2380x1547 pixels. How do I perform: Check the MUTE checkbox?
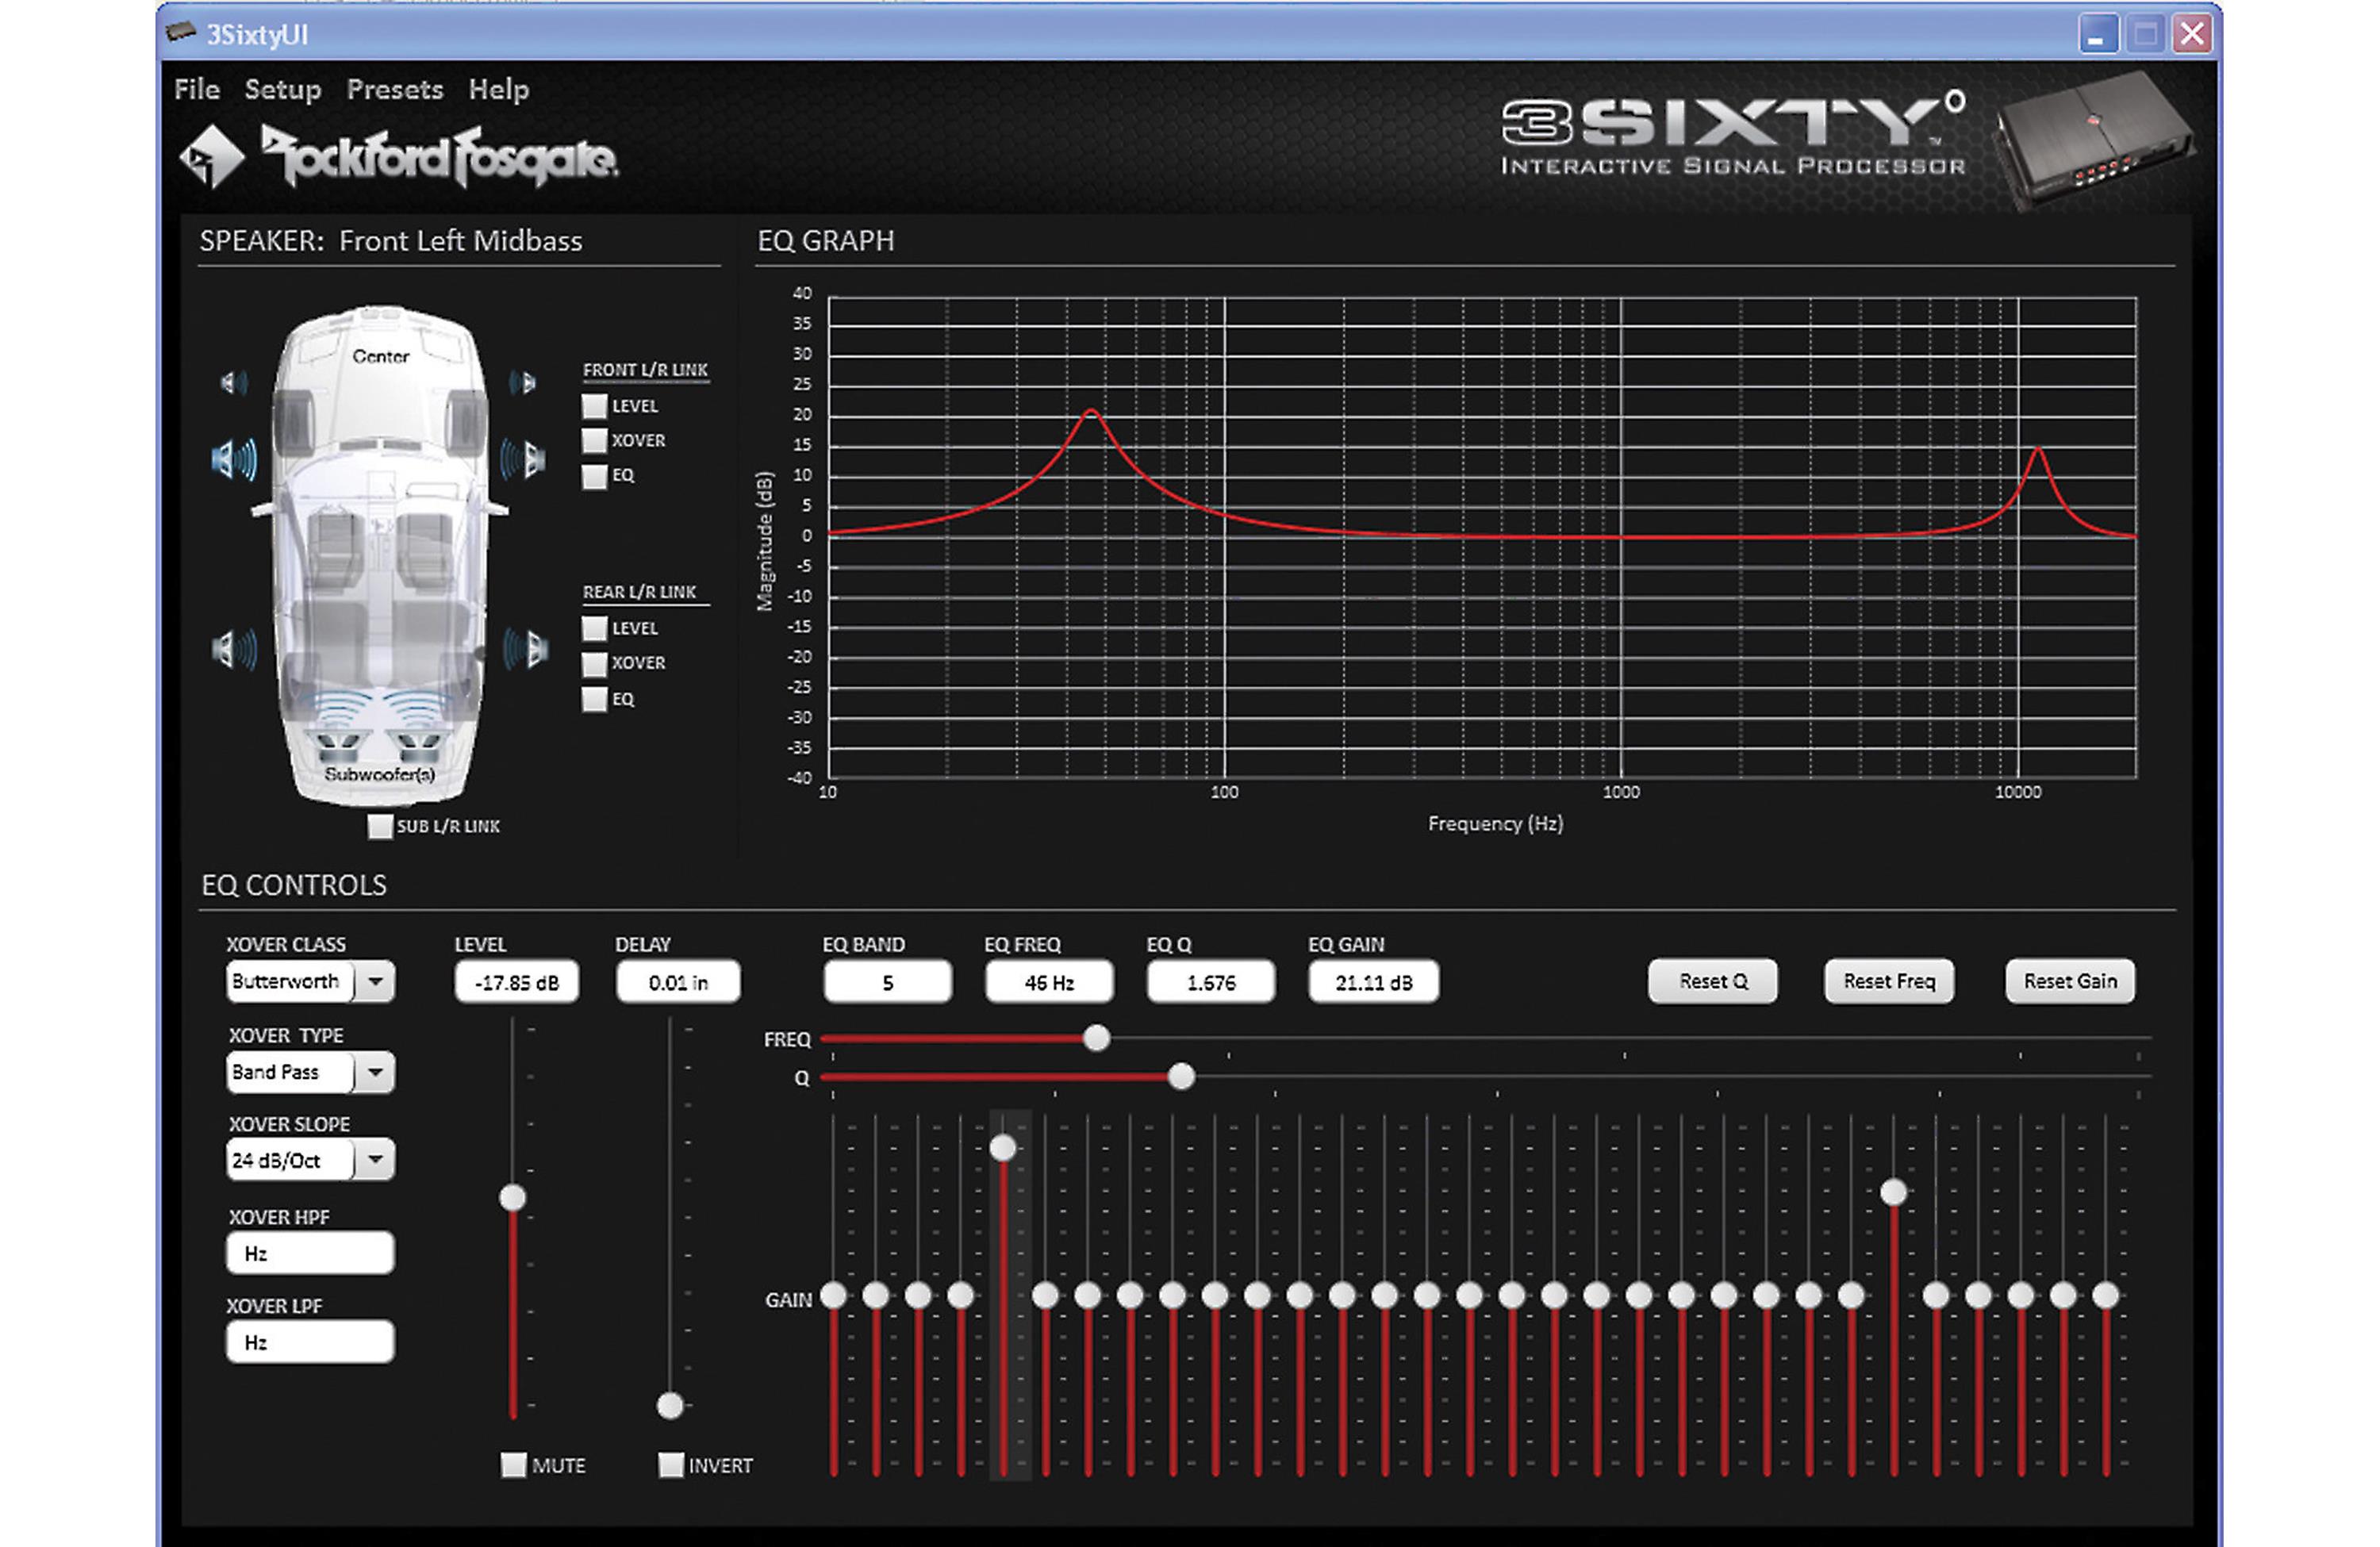tap(513, 1465)
